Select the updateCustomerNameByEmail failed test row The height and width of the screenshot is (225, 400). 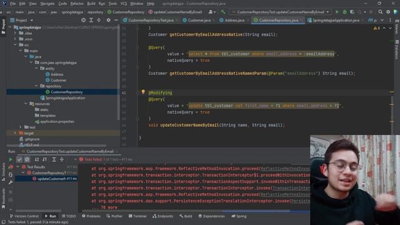[x=46, y=179]
